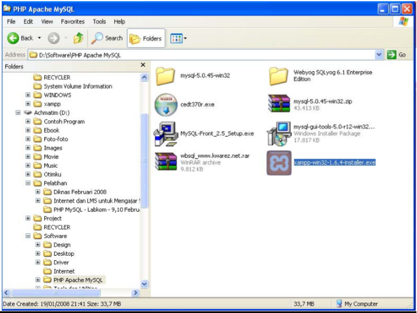The width and height of the screenshot is (417, 313).
Task: Open the View menu
Action: pos(47,22)
